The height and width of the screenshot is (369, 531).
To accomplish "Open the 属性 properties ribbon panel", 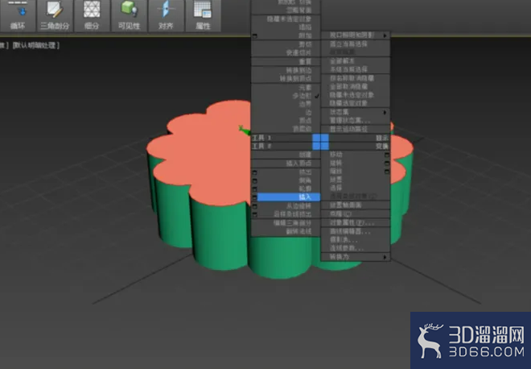I will (203, 15).
